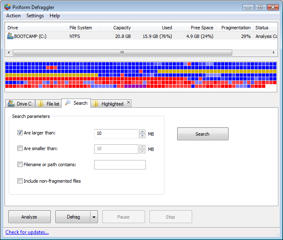Screen dimensions: 283x240
Task: Tick the Filename or path contains checkbox
Action: click(20, 164)
